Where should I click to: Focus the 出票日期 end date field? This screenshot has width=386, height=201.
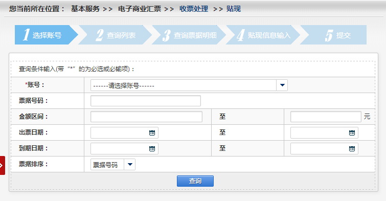coord(324,133)
